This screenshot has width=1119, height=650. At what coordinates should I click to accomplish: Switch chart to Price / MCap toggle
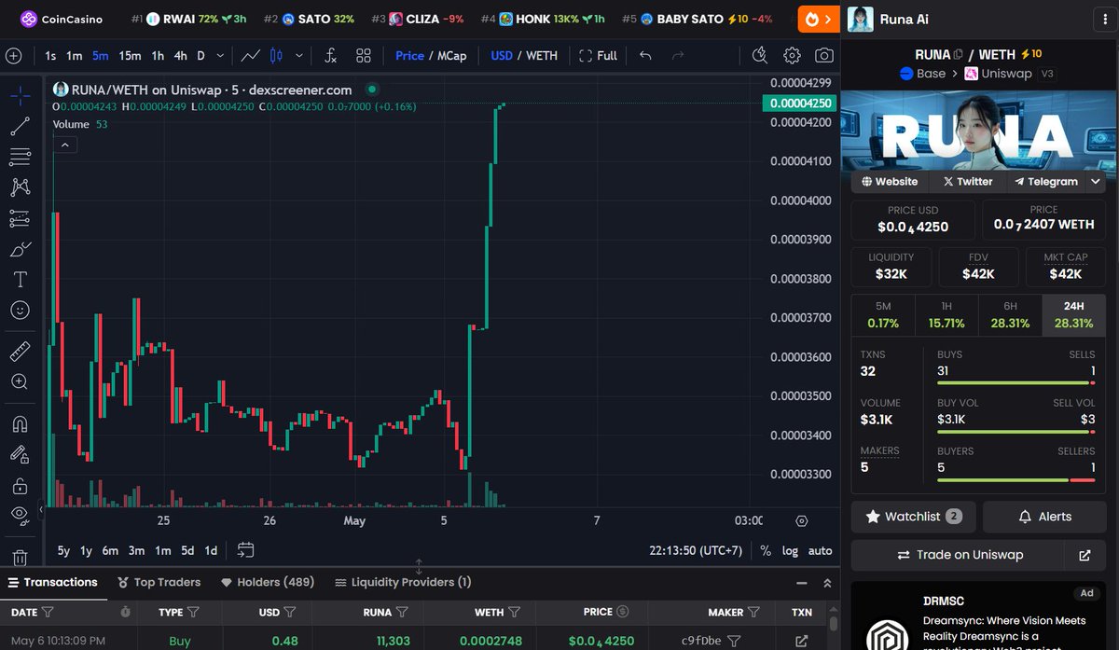431,56
